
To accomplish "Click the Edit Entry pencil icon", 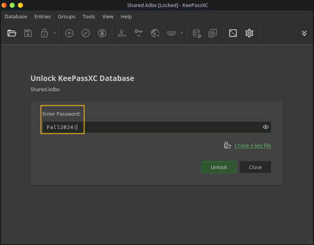I will (x=86, y=33).
